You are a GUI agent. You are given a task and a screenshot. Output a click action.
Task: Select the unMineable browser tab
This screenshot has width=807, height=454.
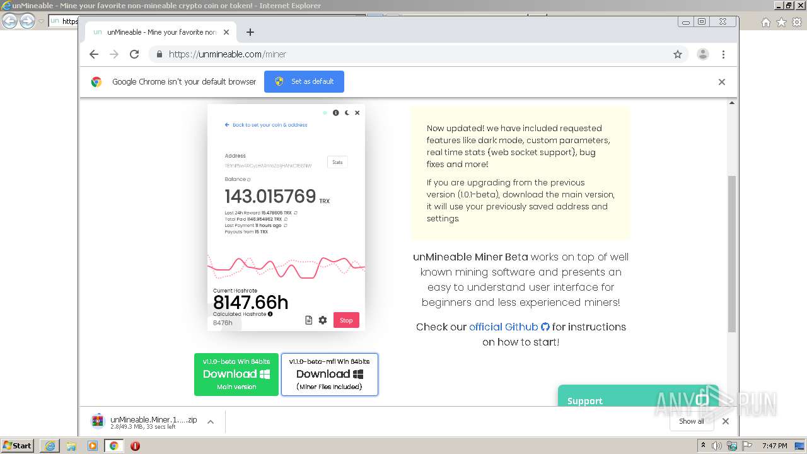(x=161, y=32)
